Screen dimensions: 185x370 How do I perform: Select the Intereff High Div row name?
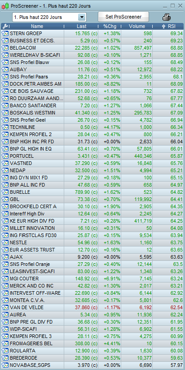coord(27,214)
